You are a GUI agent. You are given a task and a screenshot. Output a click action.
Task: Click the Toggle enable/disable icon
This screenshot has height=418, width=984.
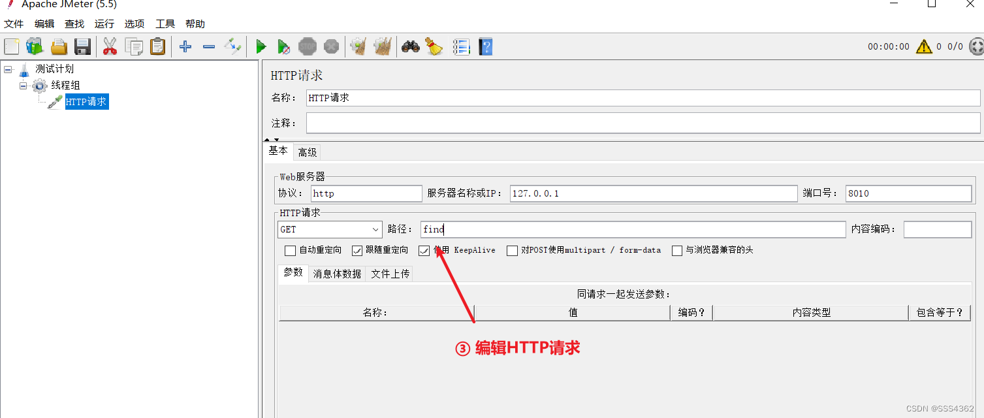pyautogui.click(x=232, y=46)
